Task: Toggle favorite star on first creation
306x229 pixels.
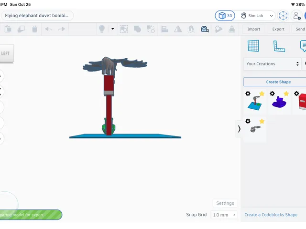Action: point(262,94)
